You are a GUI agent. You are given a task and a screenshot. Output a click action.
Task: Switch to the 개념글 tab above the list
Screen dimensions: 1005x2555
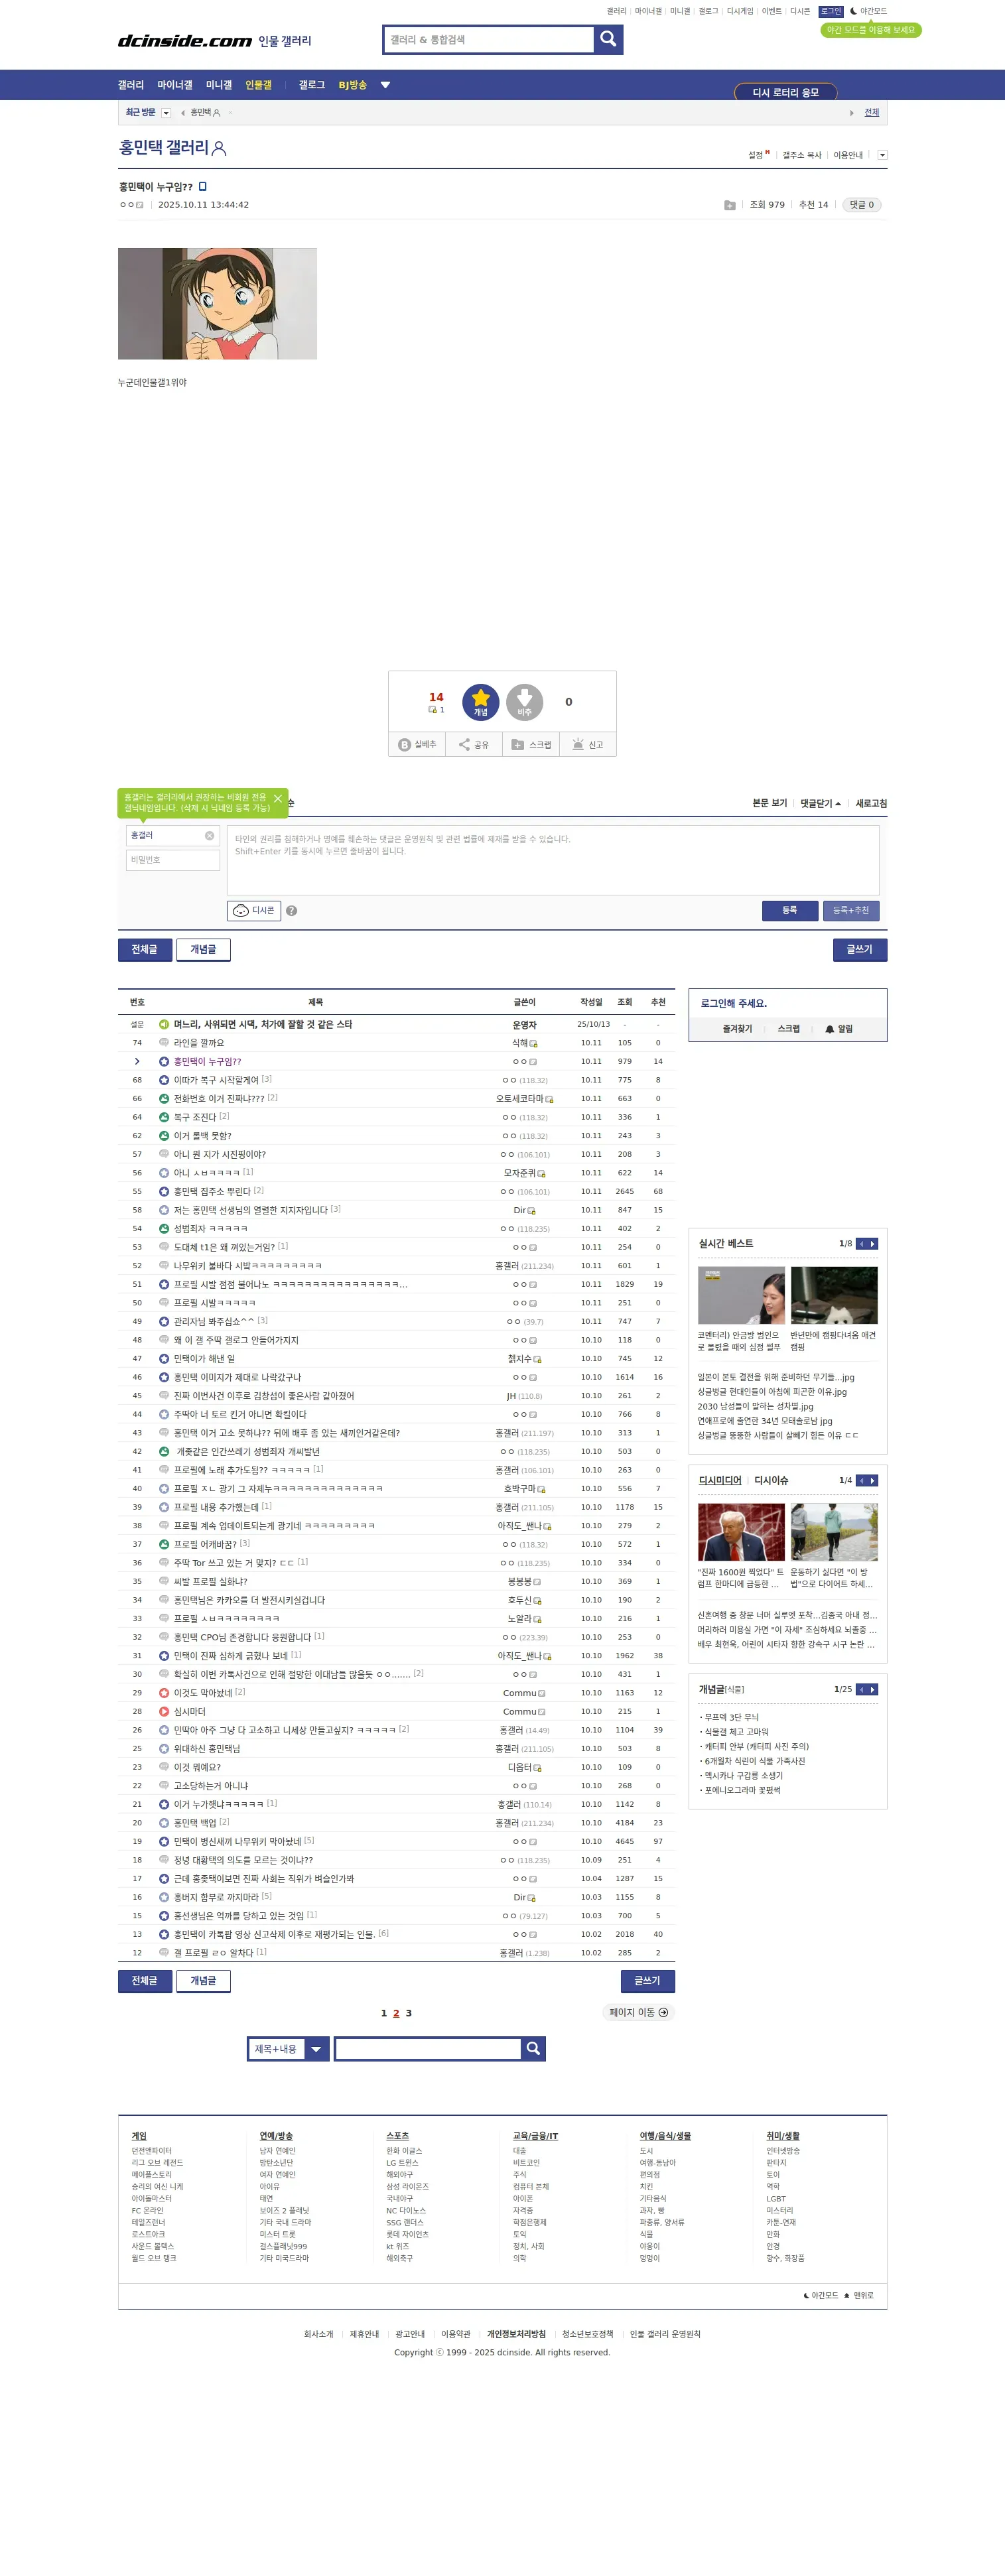pyautogui.click(x=204, y=949)
